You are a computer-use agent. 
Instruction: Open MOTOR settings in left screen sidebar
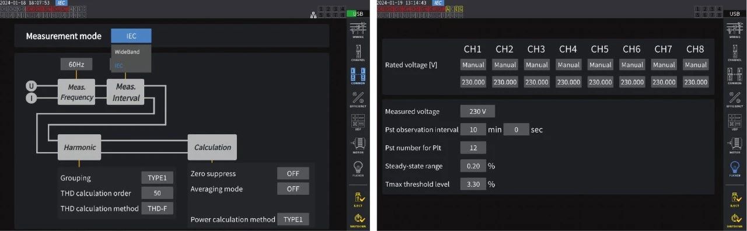(358, 145)
